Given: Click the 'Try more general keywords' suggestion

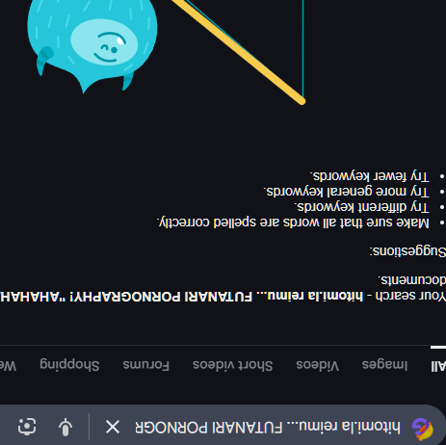Looking at the screenshot, I should (x=347, y=192).
